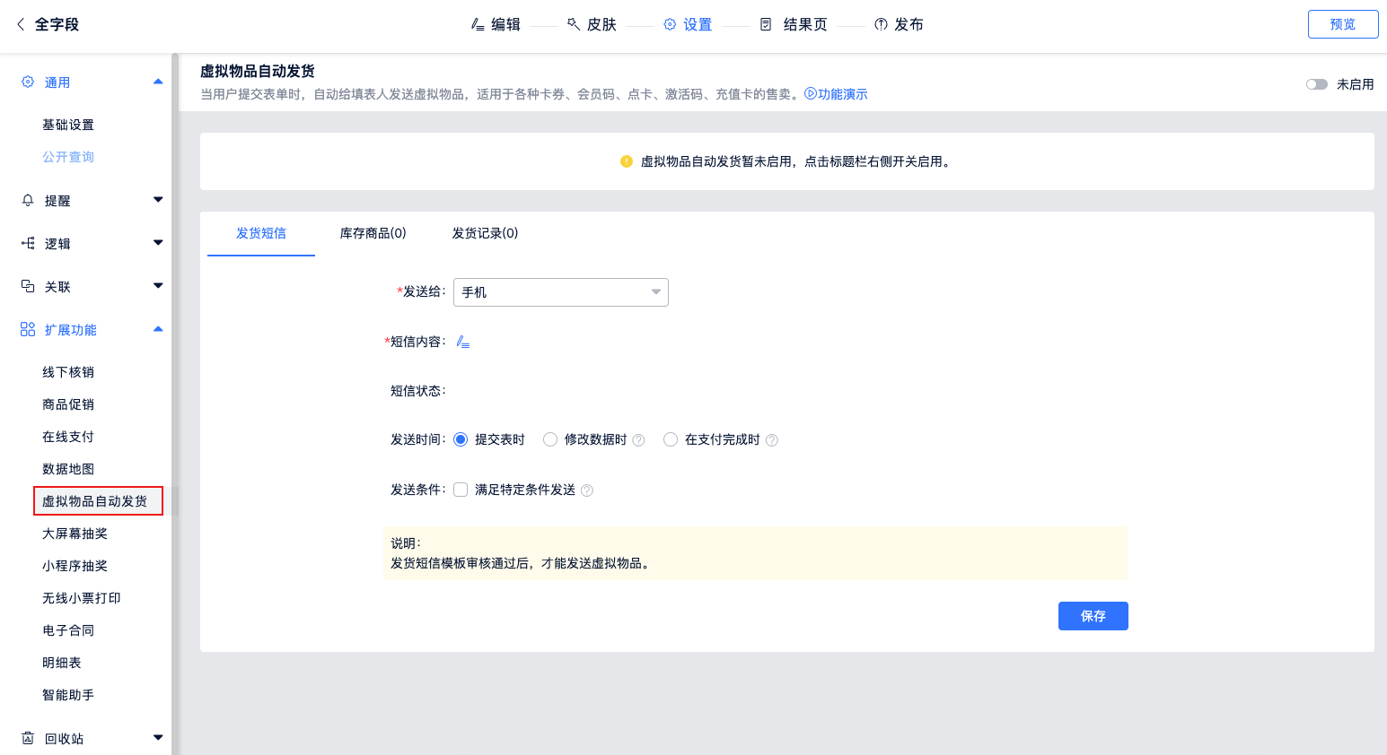This screenshot has width=1387, height=755.
Task: Click the help icon beside 修改数据时
Action: [638, 440]
